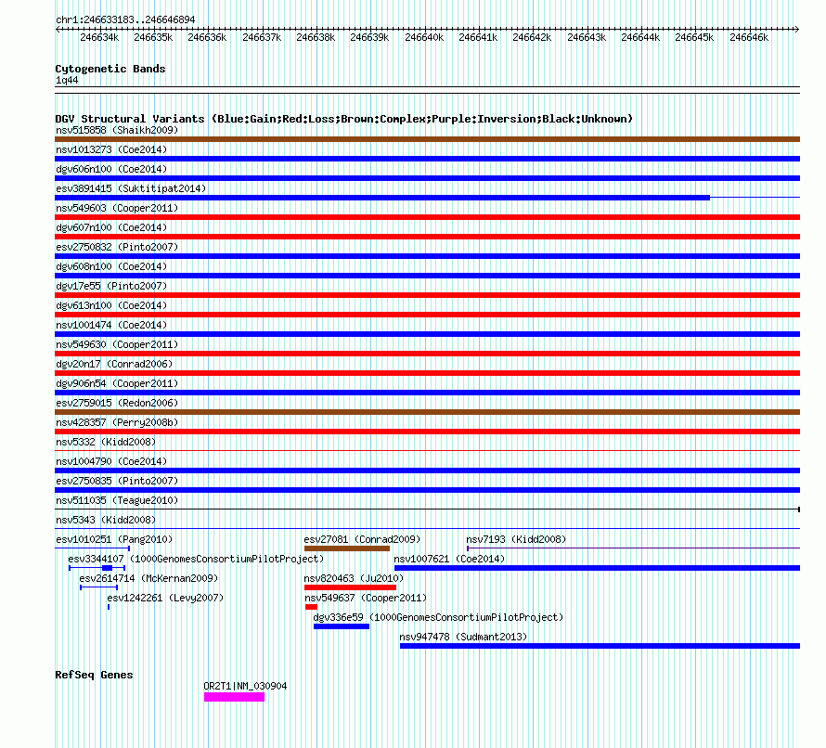This screenshot has height=748, width=826.
Task: Click the 246643k ruler position
Action: [x=587, y=37]
